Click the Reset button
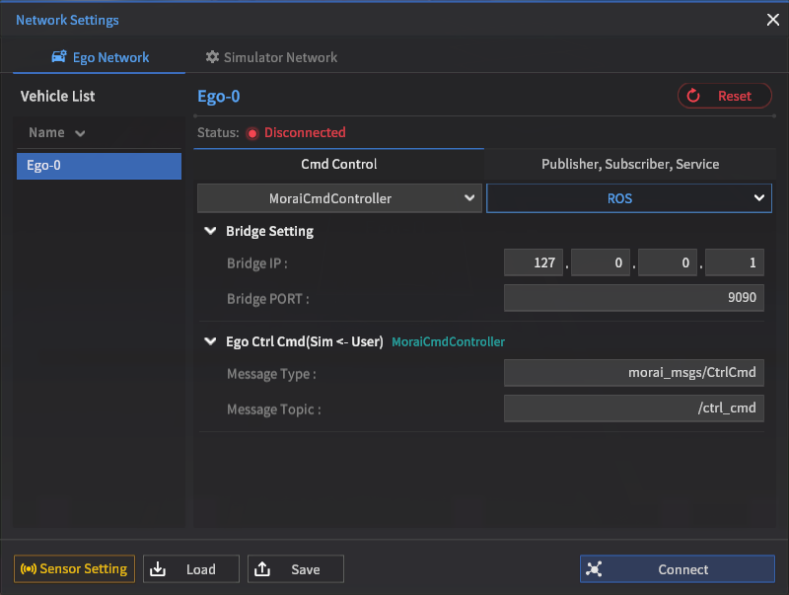789x595 pixels. (x=725, y=96)
